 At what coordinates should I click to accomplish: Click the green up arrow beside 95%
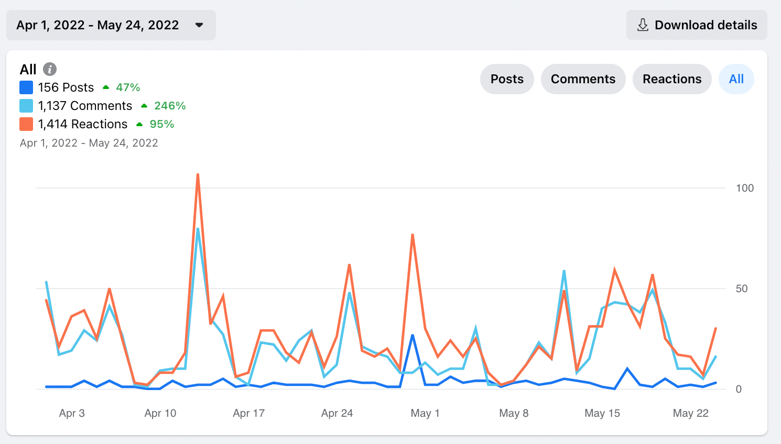(x=139, y=124)
